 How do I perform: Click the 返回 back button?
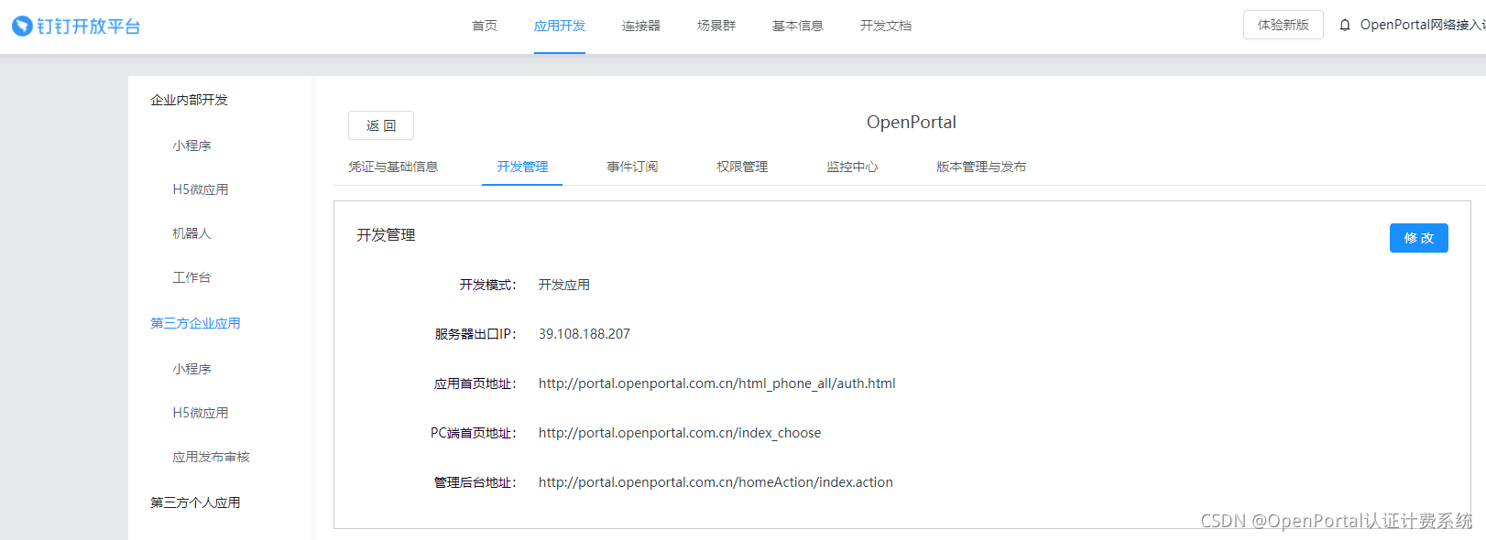point(381,125)
